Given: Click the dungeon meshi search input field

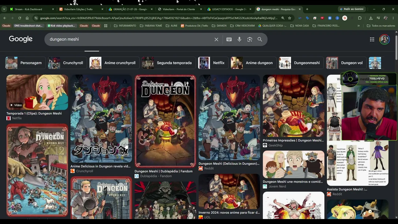Looking at the screenshot, I should point(131,40).
